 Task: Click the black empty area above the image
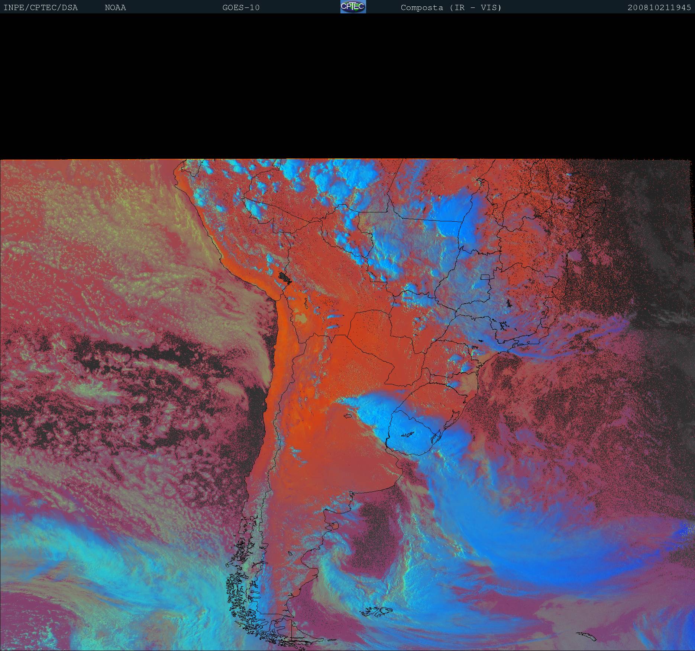pyautogui.click(x=347, y=86)
